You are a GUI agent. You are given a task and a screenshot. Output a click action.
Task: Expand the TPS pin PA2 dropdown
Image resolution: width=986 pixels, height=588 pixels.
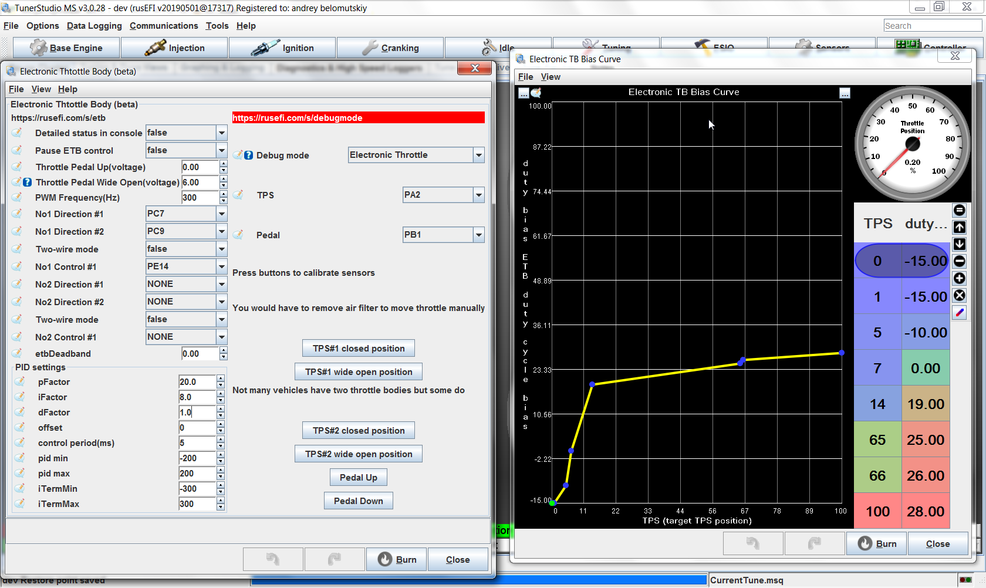coord(479,195)
